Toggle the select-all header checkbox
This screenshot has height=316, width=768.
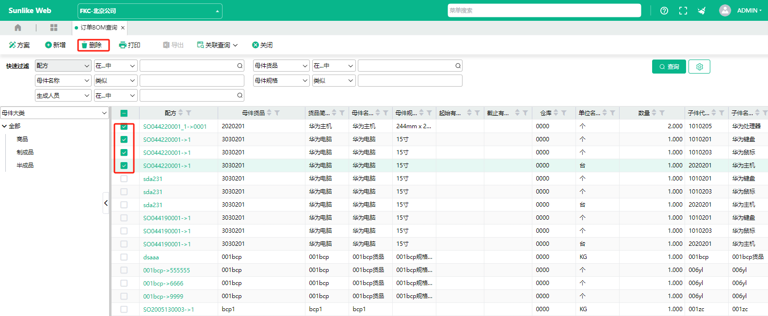[x=124, y=113]
